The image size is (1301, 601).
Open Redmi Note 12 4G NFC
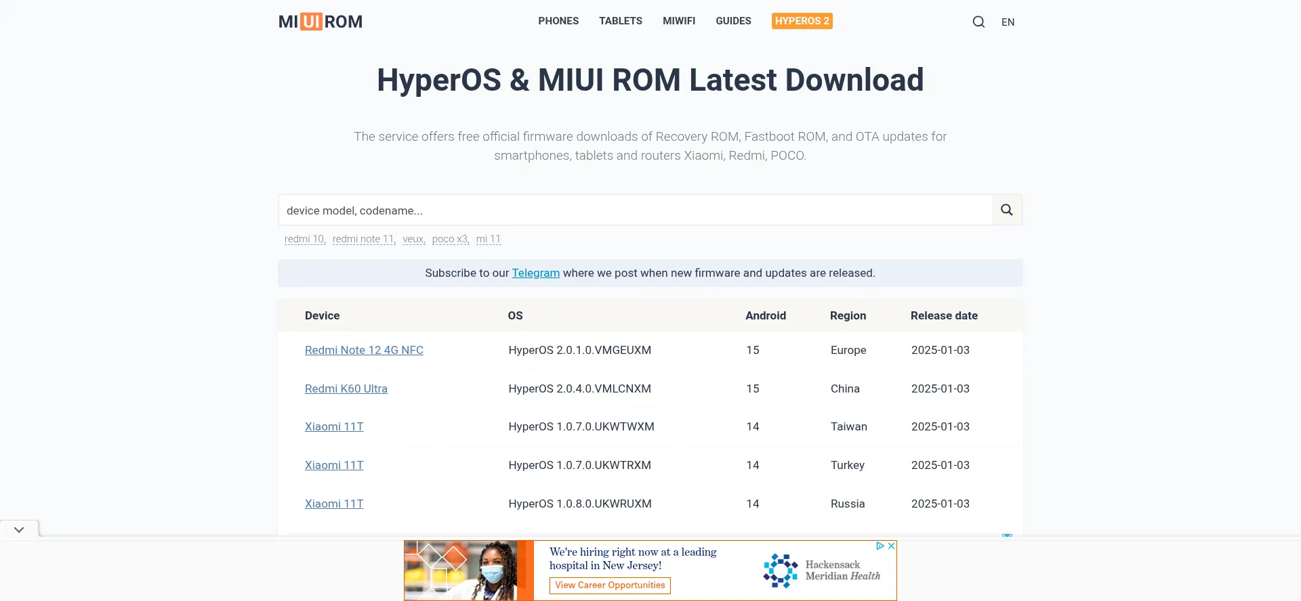364,350
